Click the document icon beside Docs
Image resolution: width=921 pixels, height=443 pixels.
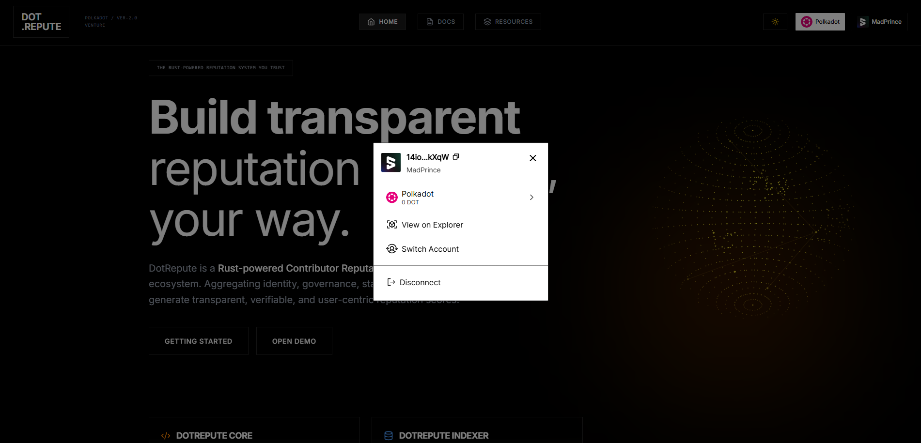(x=430, y=22)
